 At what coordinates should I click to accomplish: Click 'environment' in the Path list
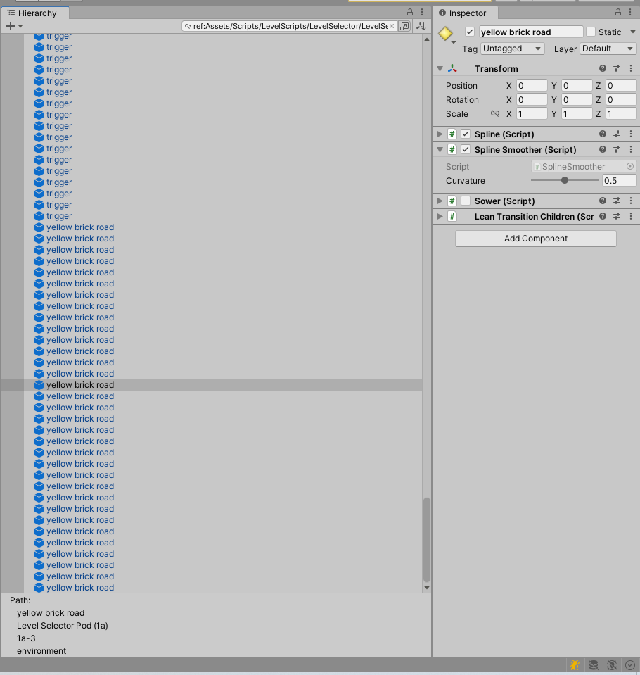tap(41, 651)
